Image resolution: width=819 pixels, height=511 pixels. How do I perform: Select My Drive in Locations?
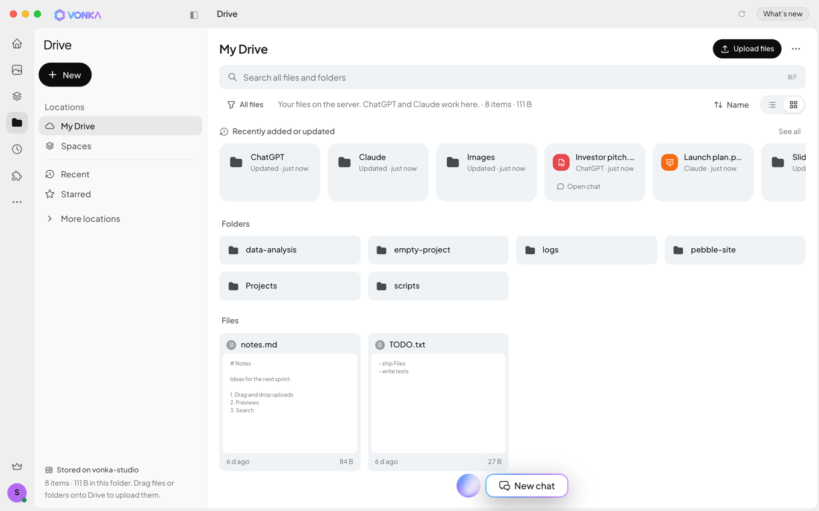(120, 126)
